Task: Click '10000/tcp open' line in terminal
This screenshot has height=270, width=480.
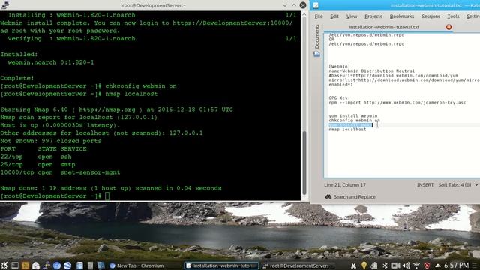Action: pos(60,172)
